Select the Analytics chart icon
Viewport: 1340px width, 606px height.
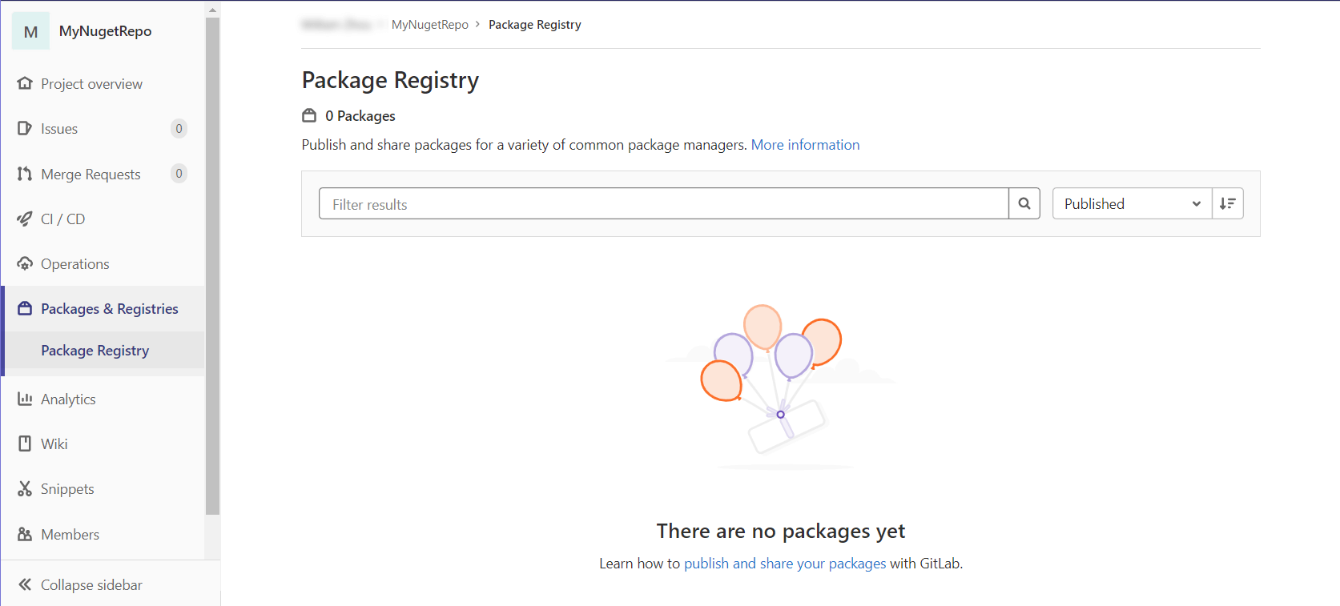pyautogui.click(x=24, y=399)
